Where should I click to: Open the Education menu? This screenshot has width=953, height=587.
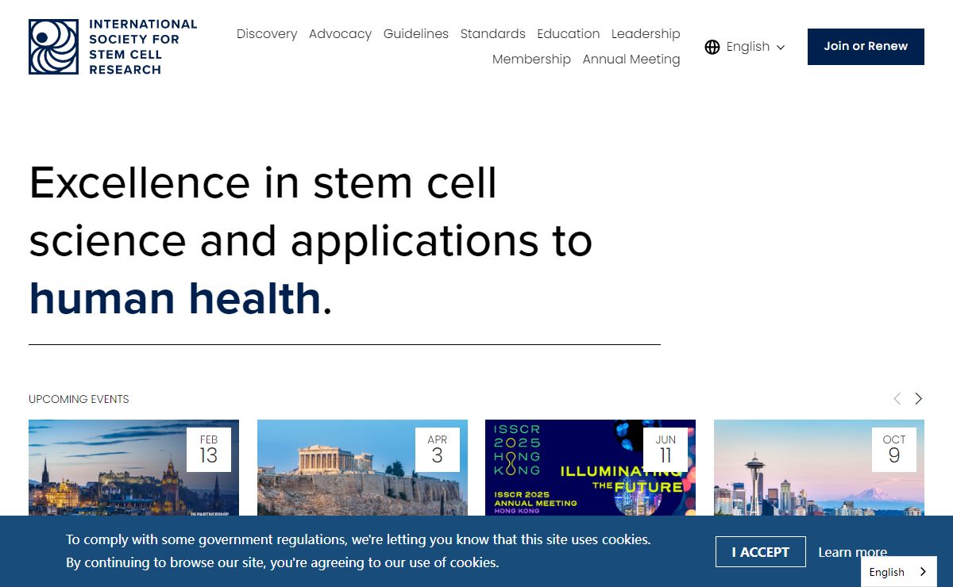(569, 34)
